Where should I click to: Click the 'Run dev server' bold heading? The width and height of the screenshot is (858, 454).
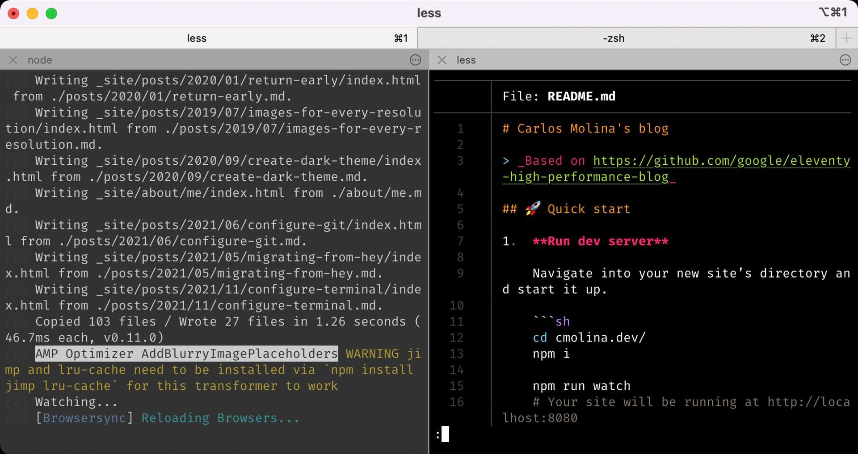coord(600,242)
